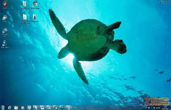Open the volume speaker tray icon

[159, 108]
